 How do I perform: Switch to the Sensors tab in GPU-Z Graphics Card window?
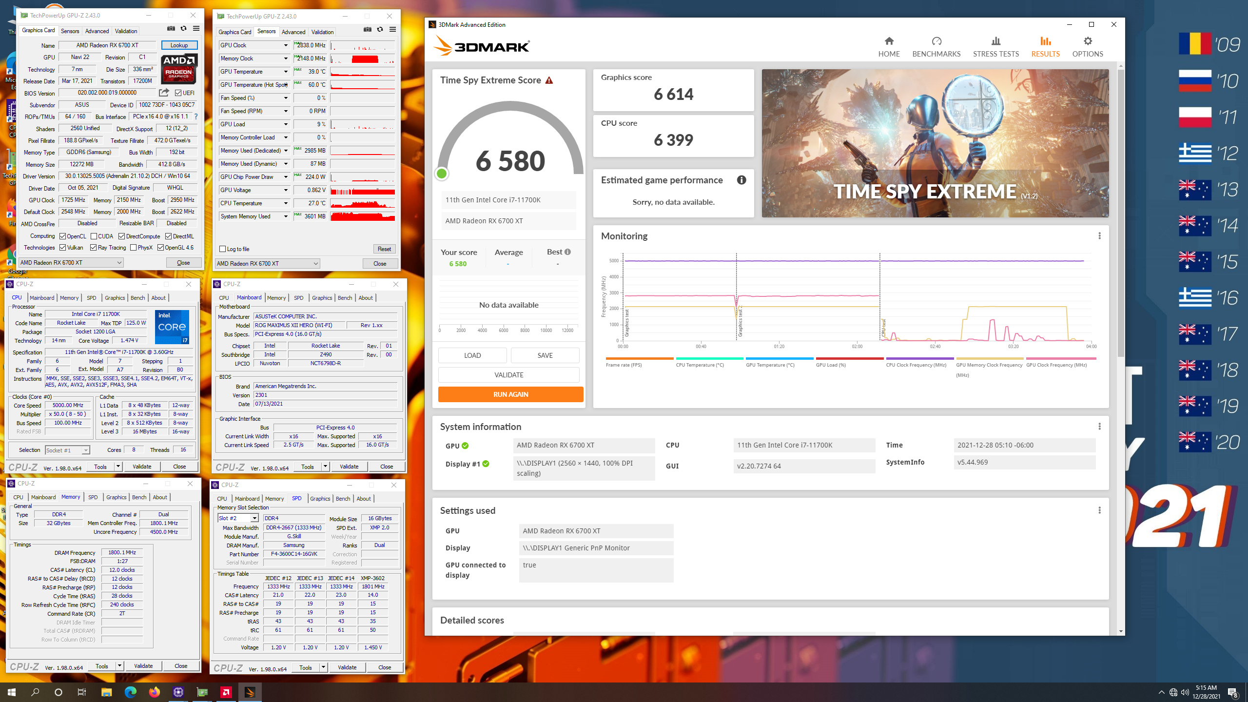click(70, 31)
